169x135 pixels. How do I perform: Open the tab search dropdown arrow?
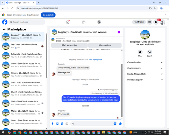3,3
